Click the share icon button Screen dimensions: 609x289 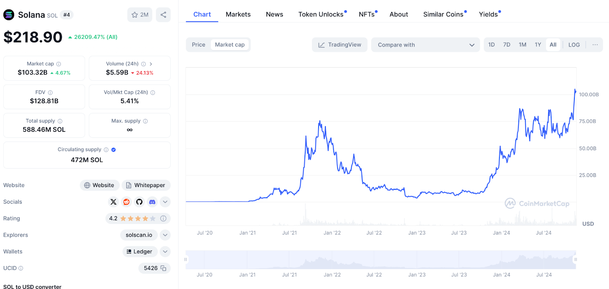click(x=163, y=15)
